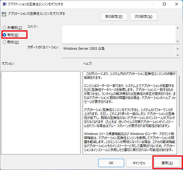Click 'Windows Server 2003 以降' text
Screen dimensions: 183x170
[84, 49]
